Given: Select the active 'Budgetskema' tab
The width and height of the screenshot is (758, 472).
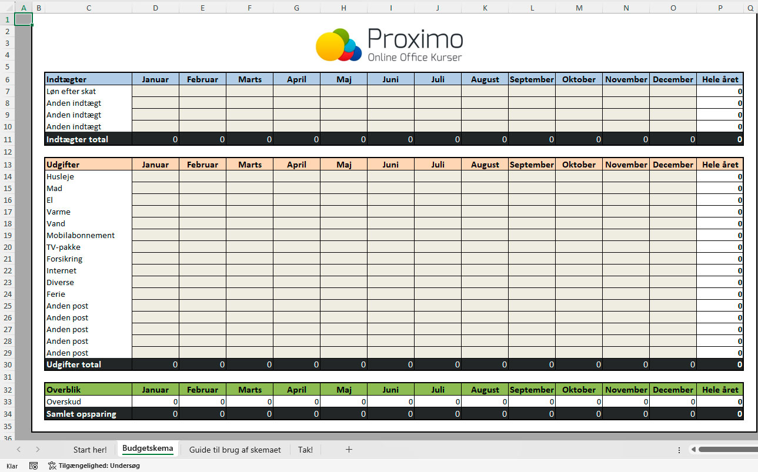Looking at the screenshot, I should coord(148,448).
